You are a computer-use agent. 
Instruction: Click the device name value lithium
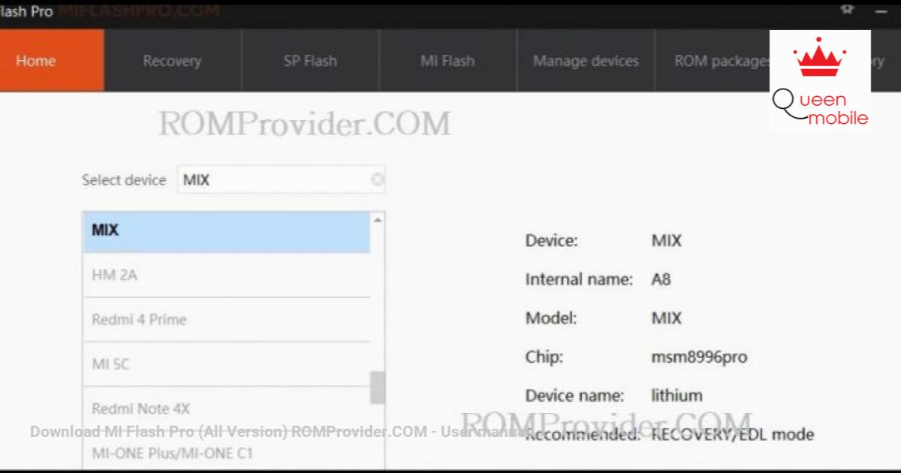click(677, 396)
